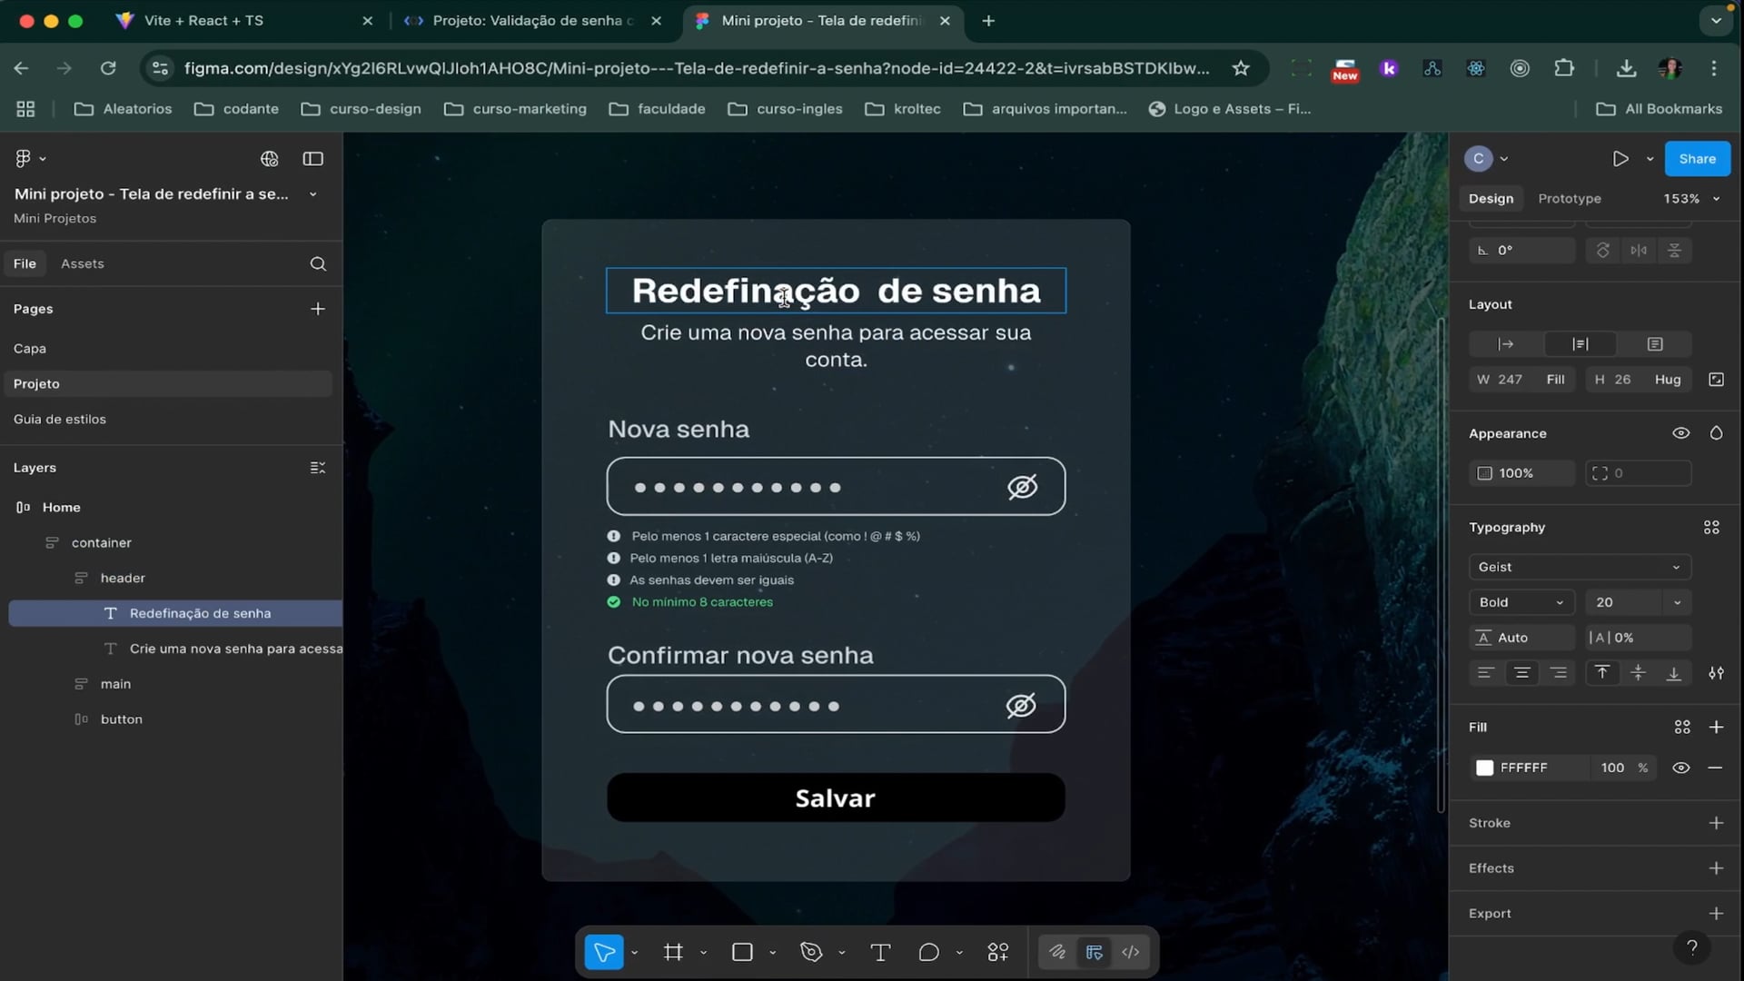This screenshot has height=981, width=1744.
Task: Open the 153% zoom level dropdown
Action: (1691, 198)
